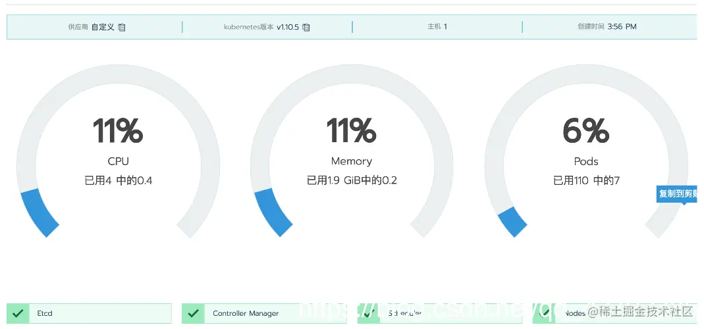Copy the kubernetes version with clipboard icon
Viewport: 704px width, 329px height.
(306, 27)
